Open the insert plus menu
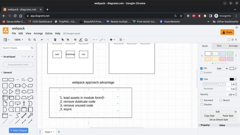This screenshot has height=135, width=240. (112, 40)
